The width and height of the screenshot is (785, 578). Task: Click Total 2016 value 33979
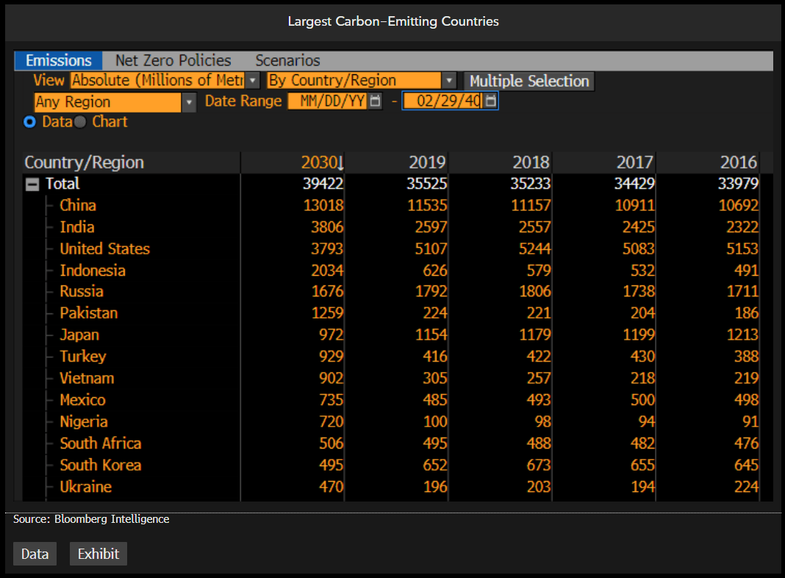(x=739, y=184)
